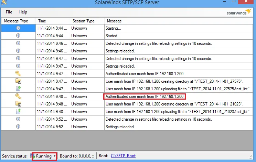Image resolution: width=256 pixels, height=162 pixels.
Task: Click the info icon in the Started row
Action: (18, 36)
